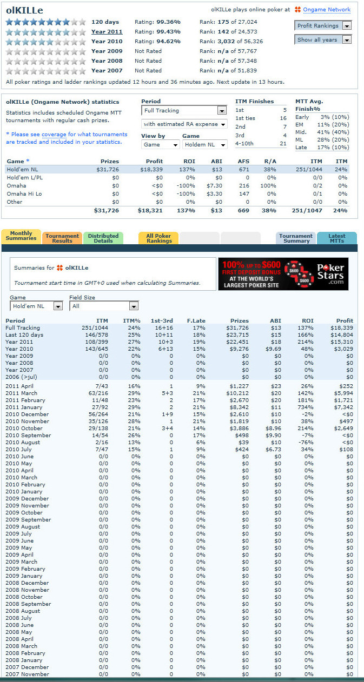Click the 2010 October period row
The height and width of the screenshot is (682, 364).
coord(180,428)
